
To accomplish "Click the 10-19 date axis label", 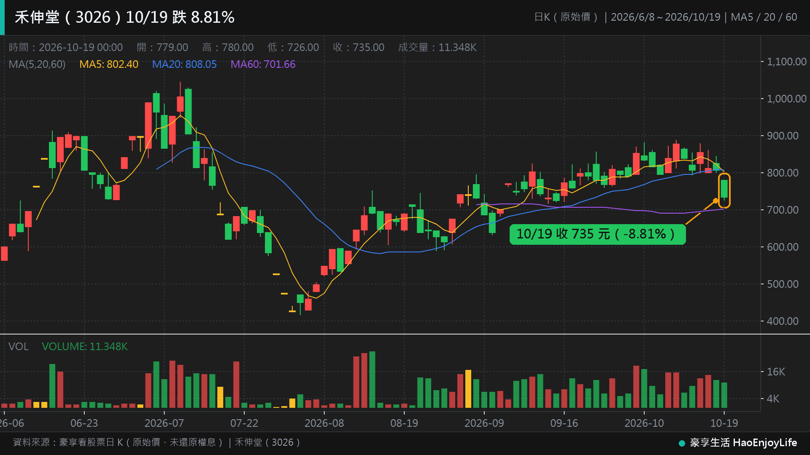I will [724, 423].
